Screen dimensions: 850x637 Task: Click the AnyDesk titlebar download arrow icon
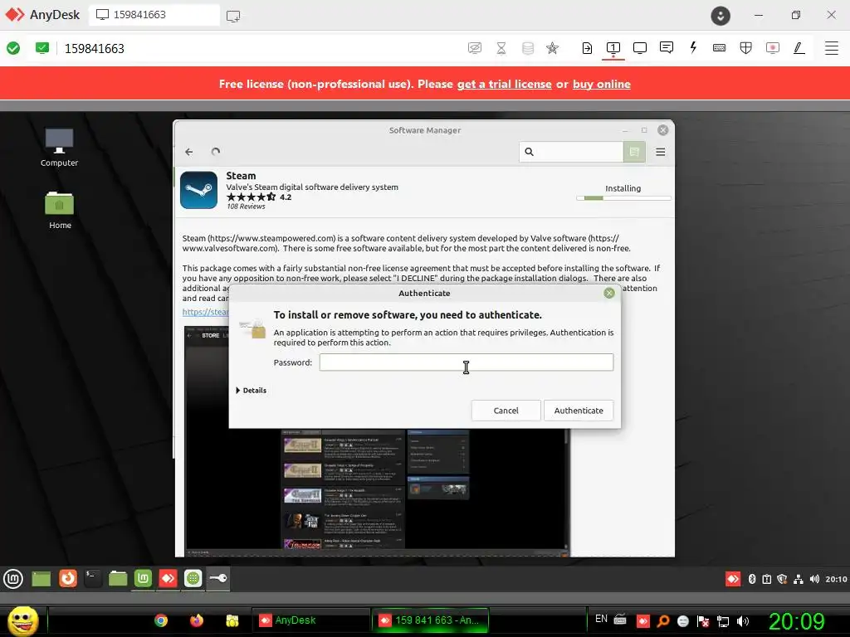721,16
